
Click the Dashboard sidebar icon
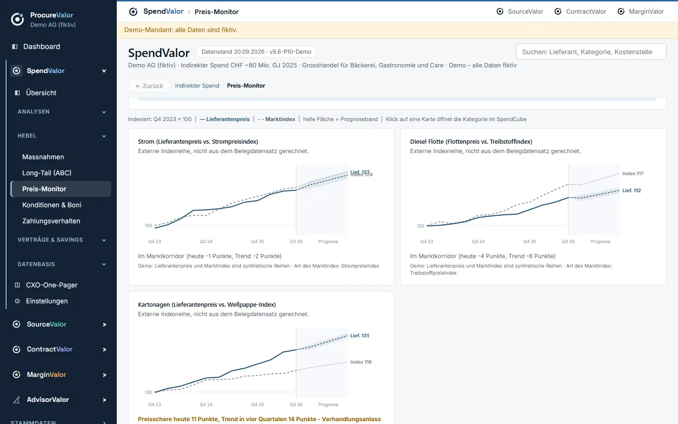[15, 47]
